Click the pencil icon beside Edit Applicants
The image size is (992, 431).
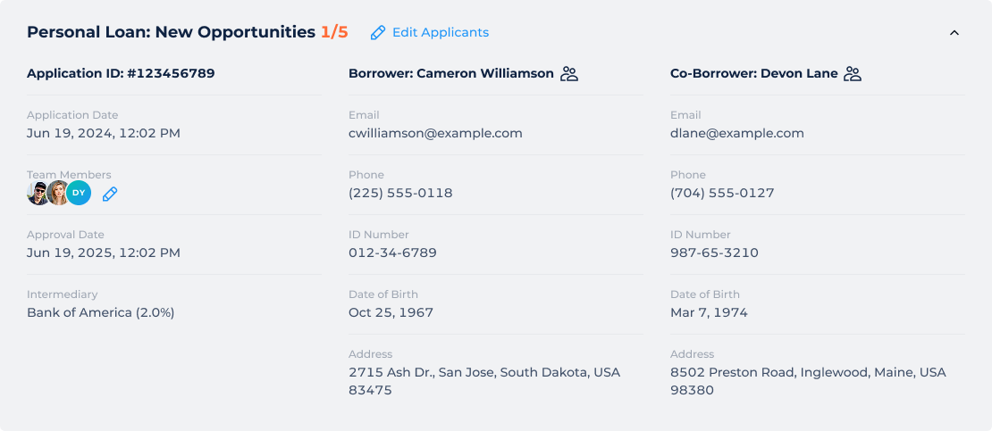378,33
